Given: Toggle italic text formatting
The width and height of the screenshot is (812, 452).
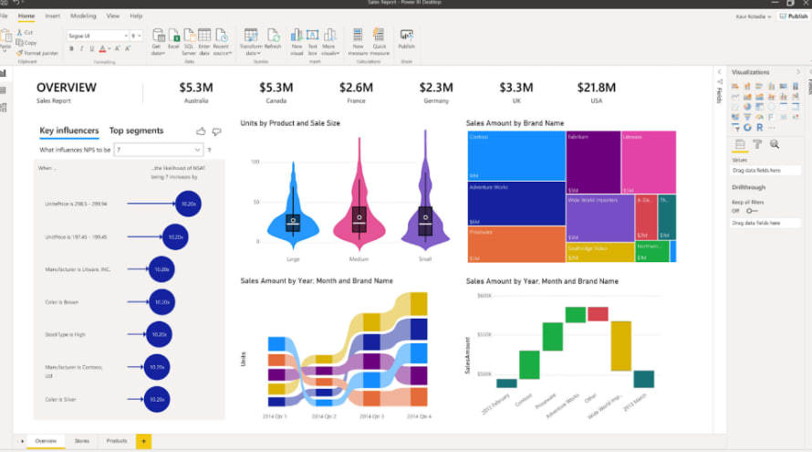Looking at the screenshot, I should (82, 48).
